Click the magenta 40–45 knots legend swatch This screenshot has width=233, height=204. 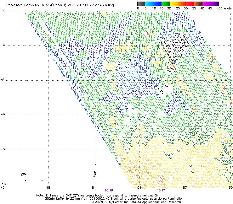tap(207, 4)
